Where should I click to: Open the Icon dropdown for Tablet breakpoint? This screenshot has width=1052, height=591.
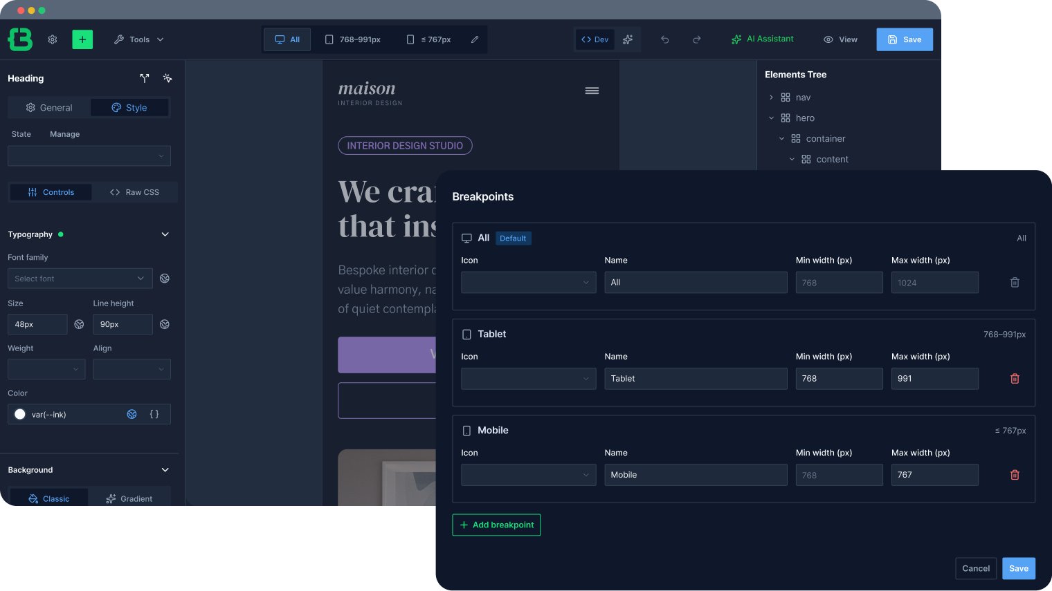point(529,379)
